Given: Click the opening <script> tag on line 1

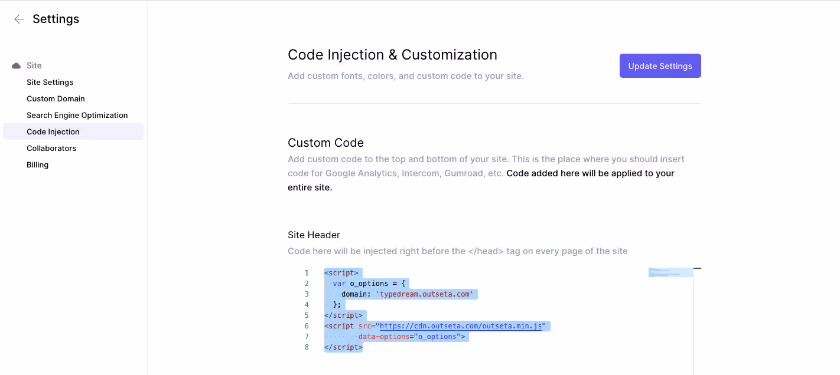Looking at the screenshot, I should (x=341, y=273).
